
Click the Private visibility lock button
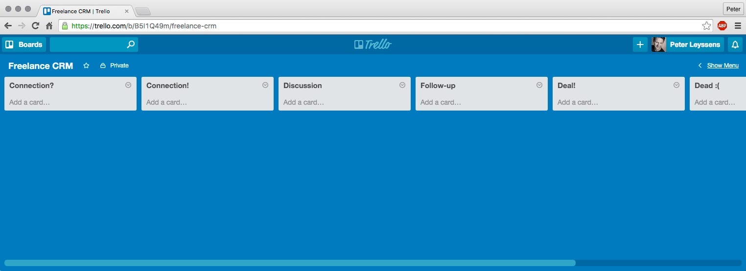pos(114,66)
